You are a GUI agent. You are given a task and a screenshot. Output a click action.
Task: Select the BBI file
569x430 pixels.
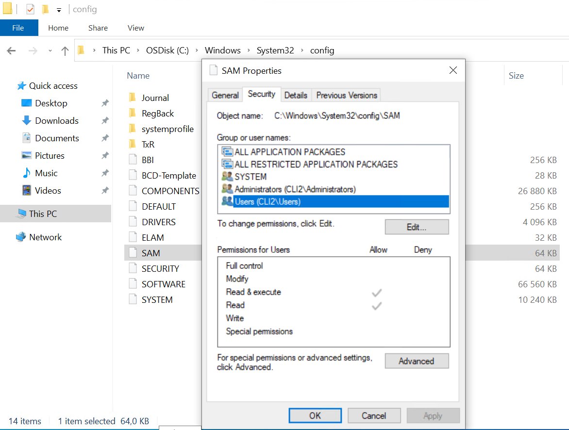[x=147, y=160]
